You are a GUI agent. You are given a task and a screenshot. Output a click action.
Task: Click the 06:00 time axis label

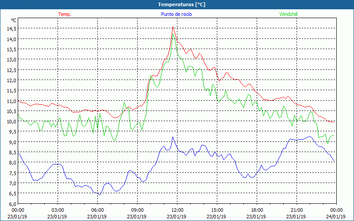97,210
